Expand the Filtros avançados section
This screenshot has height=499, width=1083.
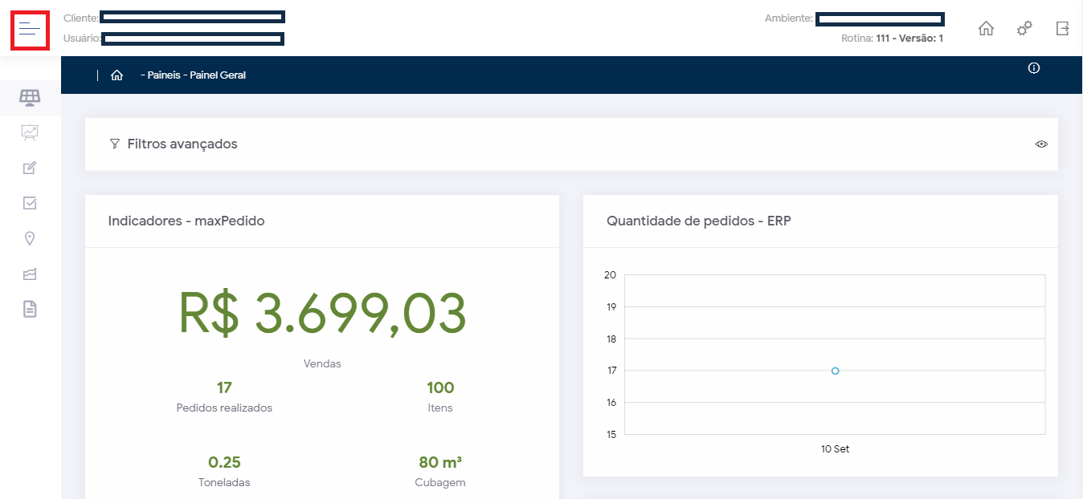click(182, 144)
